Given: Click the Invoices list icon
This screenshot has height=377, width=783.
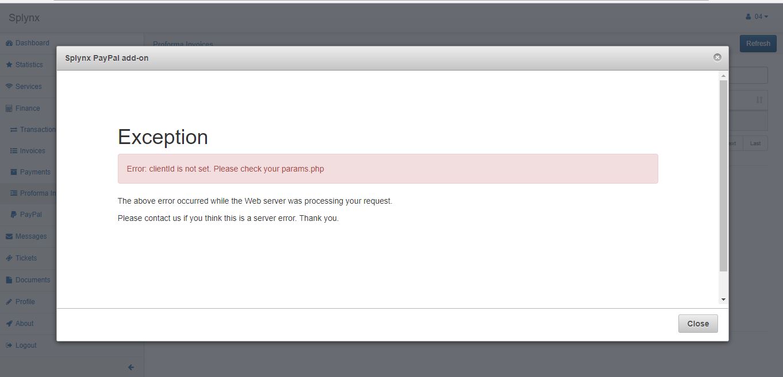Looking at the screenshot, I should point(14,151).
